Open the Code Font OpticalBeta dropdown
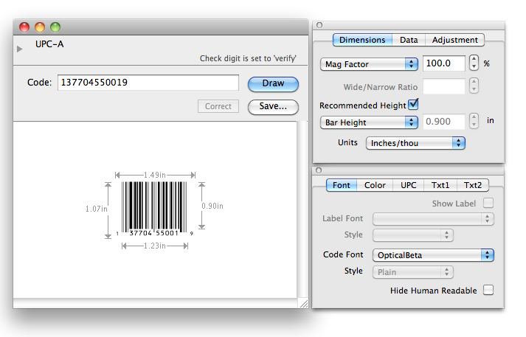 click(433, 255)
